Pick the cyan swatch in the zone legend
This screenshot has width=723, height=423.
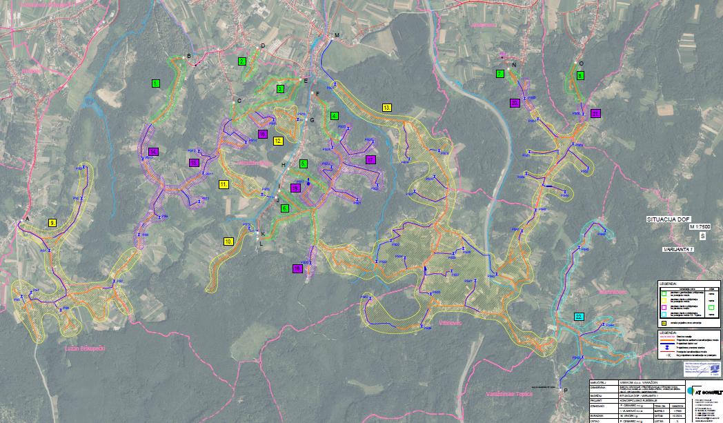(x=664, y=314)
